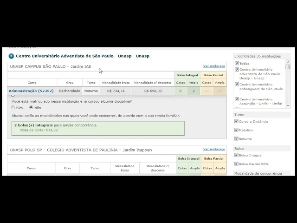Viewport: 297px width, 223px height.
Task: Select the 'Sim' radio button
Action: (13, 107)
